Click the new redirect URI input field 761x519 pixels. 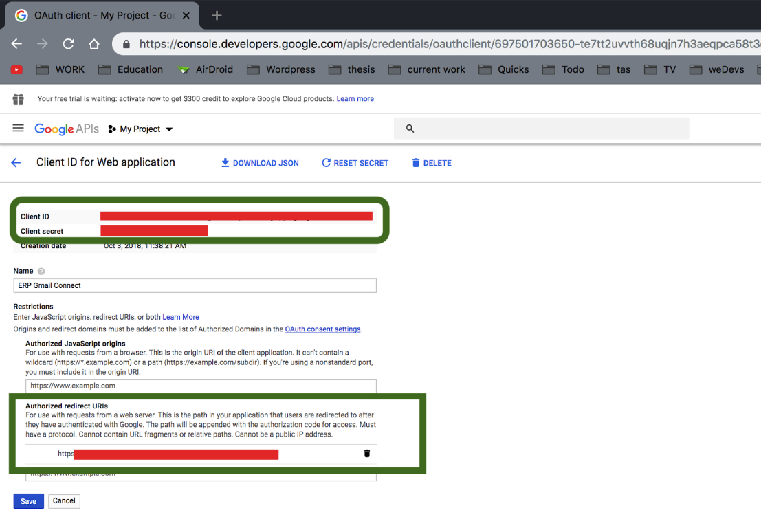coord(201,474)
